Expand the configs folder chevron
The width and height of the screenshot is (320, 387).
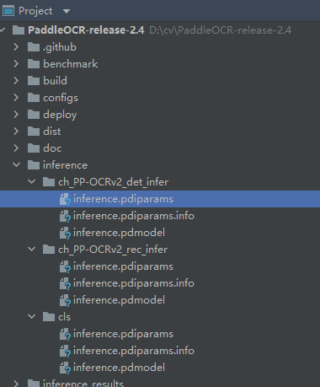16,98
